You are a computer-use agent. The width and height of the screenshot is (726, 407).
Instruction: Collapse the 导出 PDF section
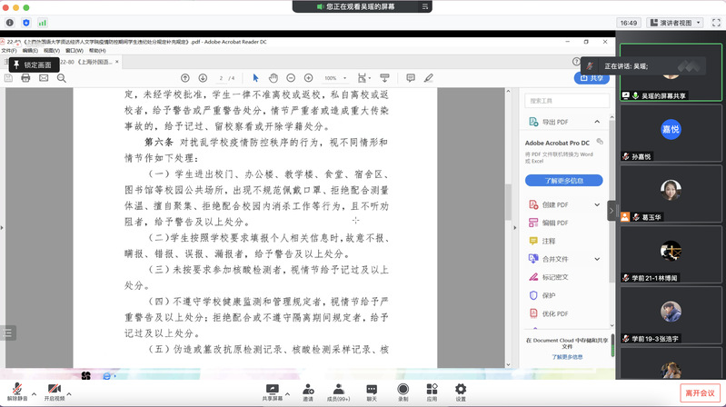coord(597,122)
